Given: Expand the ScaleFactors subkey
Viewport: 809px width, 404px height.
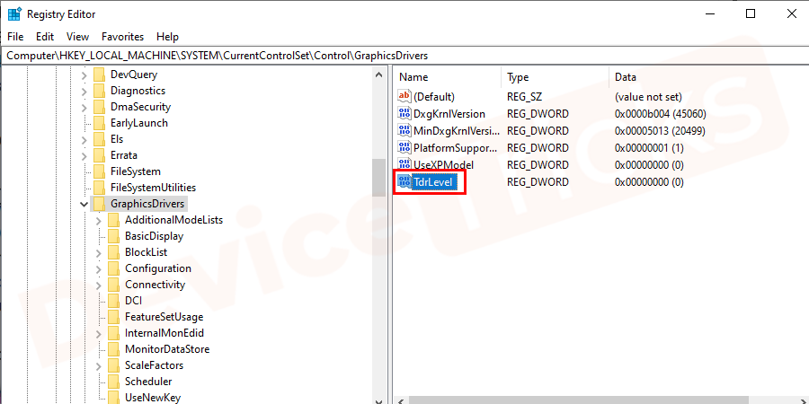Looking at the screenshot, I should (x=99, y=365).
